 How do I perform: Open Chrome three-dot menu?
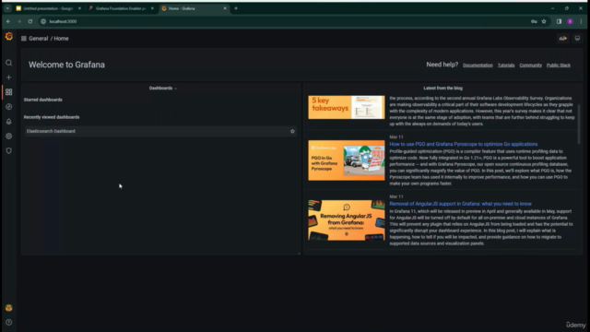pos(582,21)
